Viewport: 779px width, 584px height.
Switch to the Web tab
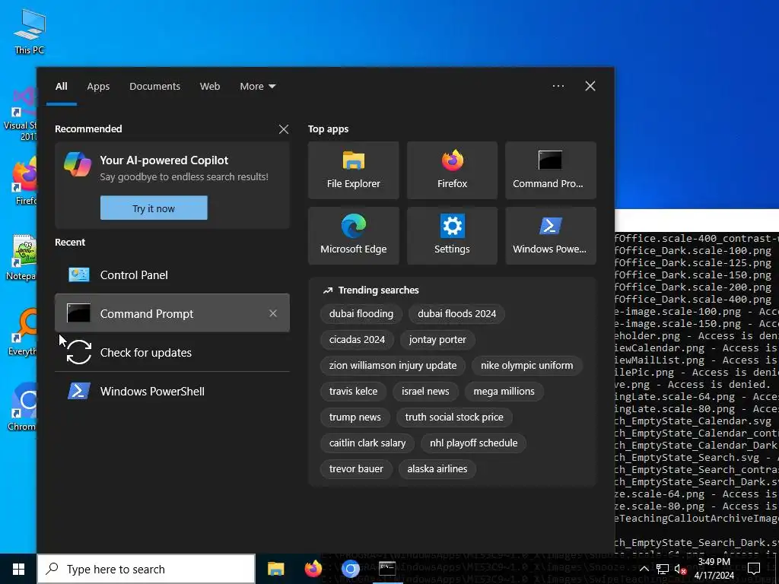210,87
